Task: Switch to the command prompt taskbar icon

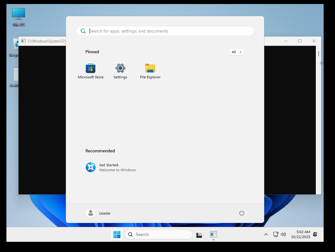Action: (213, 234)
